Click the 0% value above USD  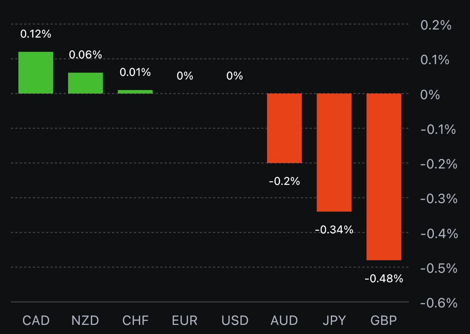pyautogui.click(x=234, y=76)
